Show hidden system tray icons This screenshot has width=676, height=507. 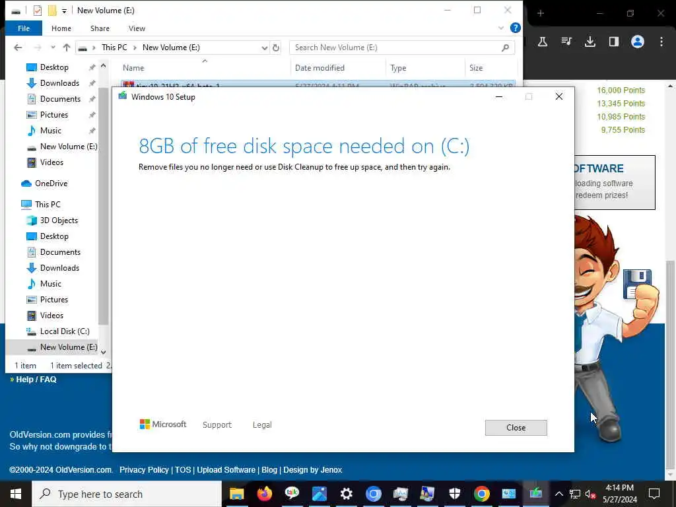pyautogui.click(x=558, y=494)
